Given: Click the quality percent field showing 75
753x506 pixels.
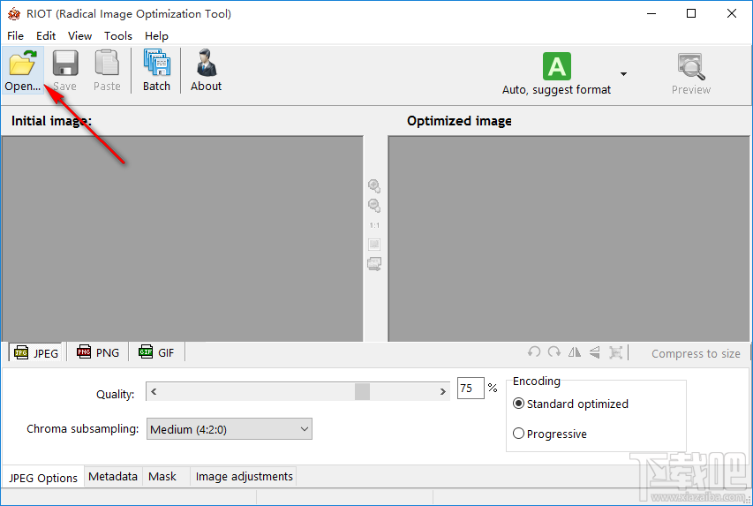Looking at the screenshot, I should (x=471, y=389).
